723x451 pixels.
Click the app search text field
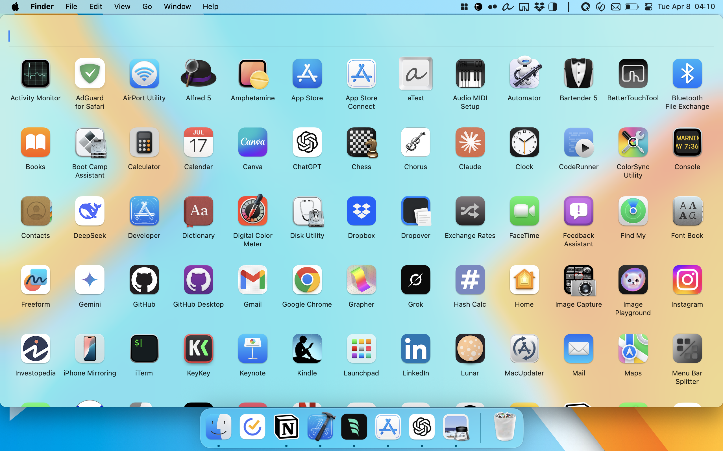(x=358, y=36)
